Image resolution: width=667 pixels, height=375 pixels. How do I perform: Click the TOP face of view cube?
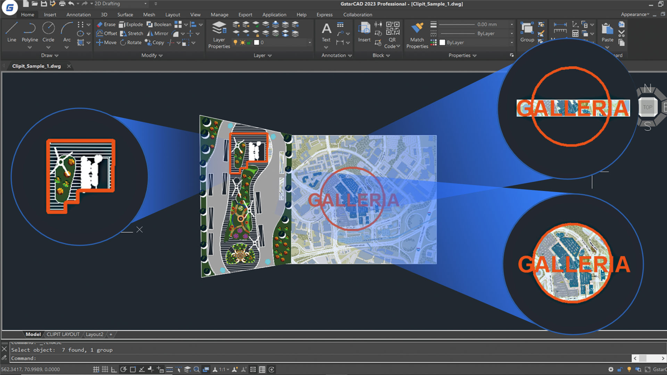click(x=648, y=107)
